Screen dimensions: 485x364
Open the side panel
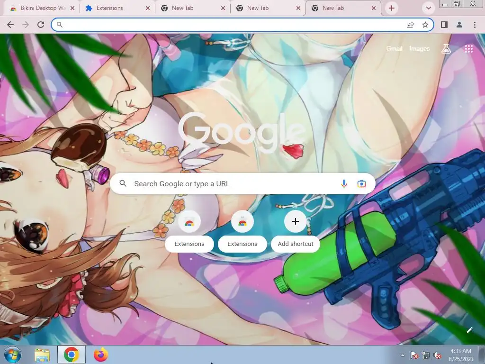444,25
